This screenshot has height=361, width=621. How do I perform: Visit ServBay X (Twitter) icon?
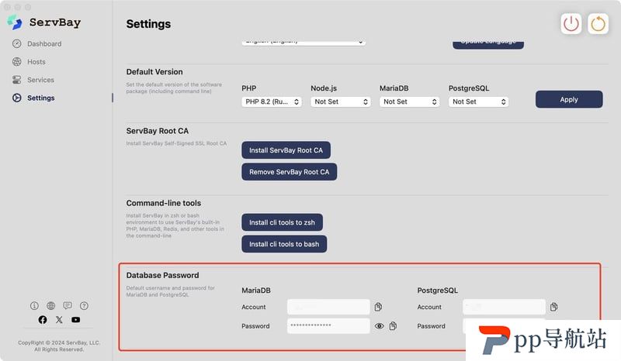[59, 319]
